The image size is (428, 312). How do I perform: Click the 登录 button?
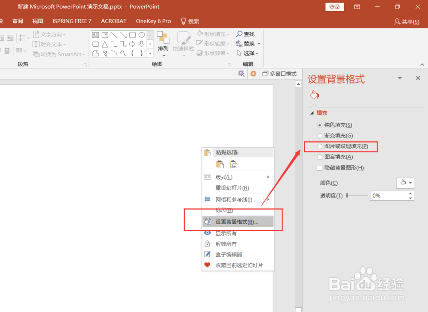click(334, 6)
